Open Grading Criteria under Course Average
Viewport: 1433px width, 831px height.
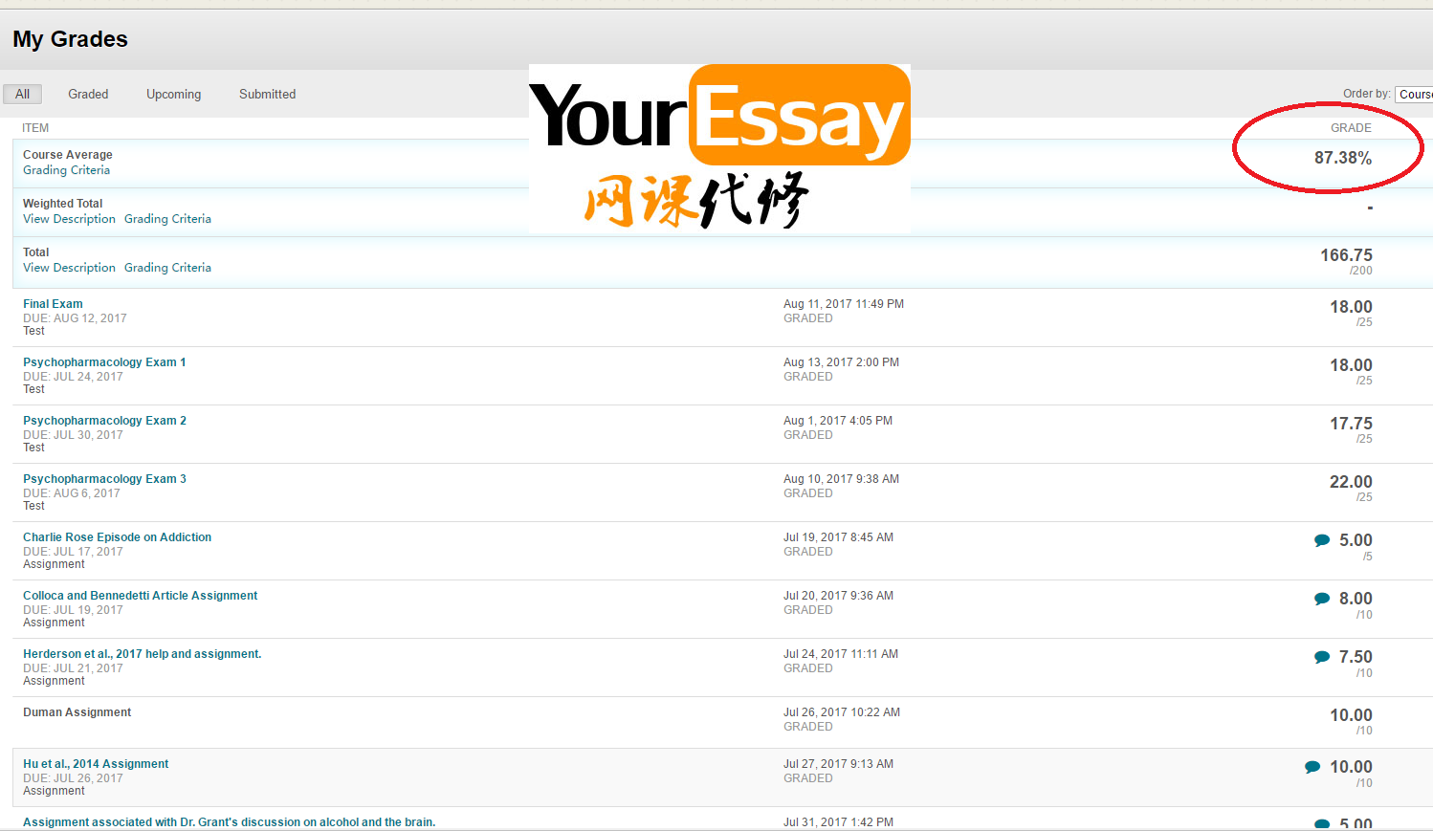coord(66,170)
